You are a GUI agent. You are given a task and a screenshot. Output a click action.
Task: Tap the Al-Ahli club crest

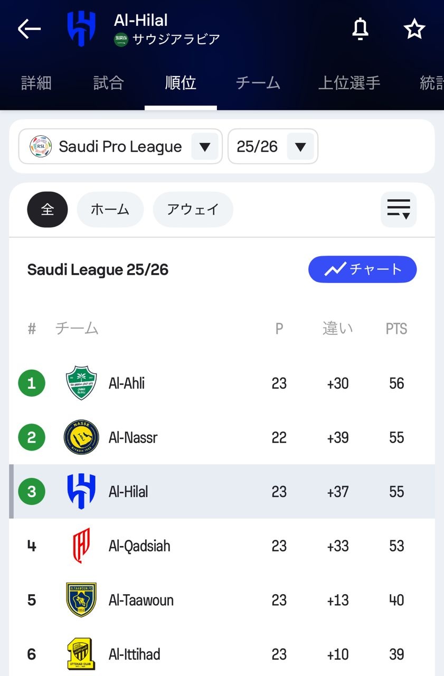[81, 383]
